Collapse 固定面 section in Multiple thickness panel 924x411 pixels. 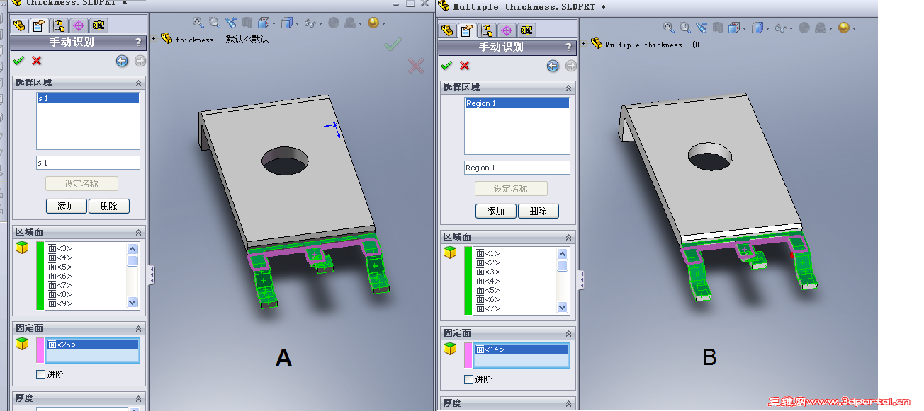click(568, 333)
